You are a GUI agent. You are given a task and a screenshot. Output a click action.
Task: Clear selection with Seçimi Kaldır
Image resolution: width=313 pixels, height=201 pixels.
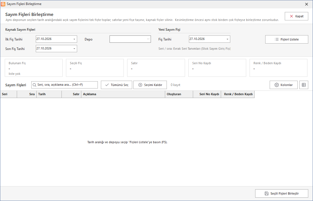(x=150, y=85)
